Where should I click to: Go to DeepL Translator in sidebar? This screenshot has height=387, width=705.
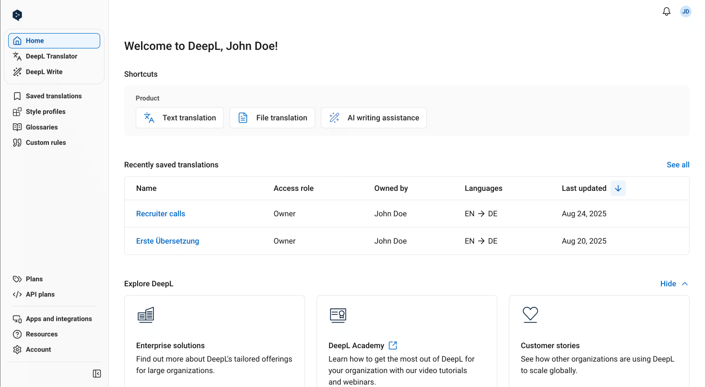pos(51,57)
